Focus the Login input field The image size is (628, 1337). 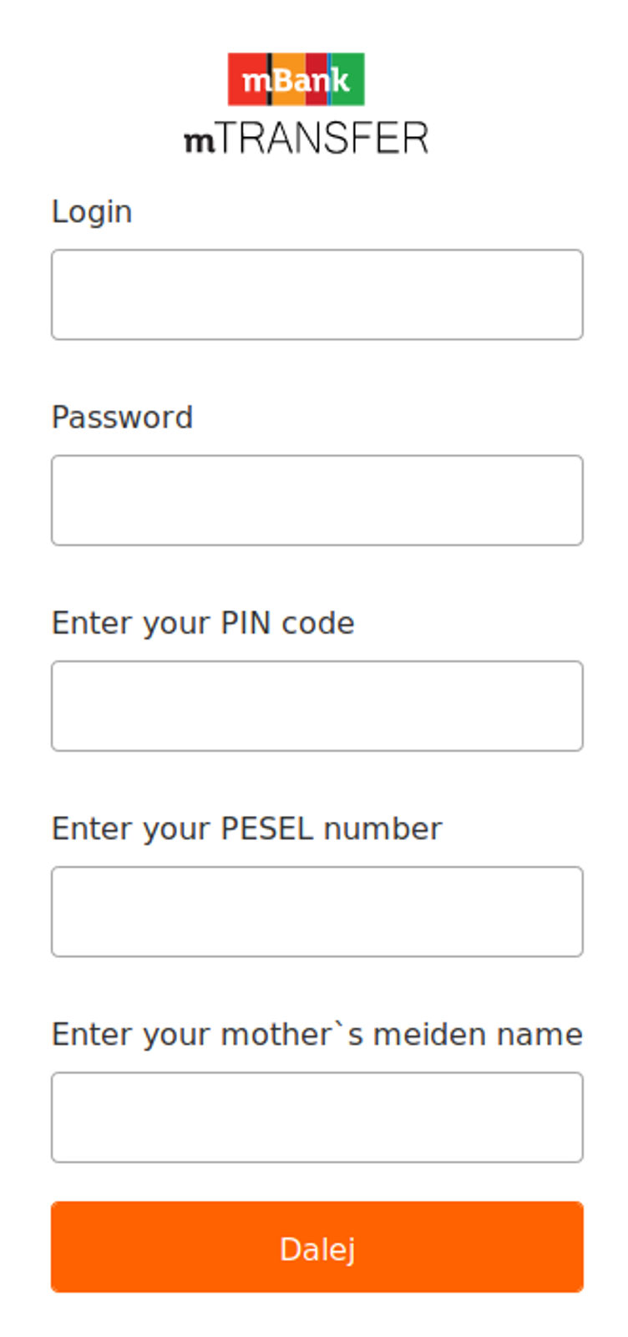(x=317, y=295)
